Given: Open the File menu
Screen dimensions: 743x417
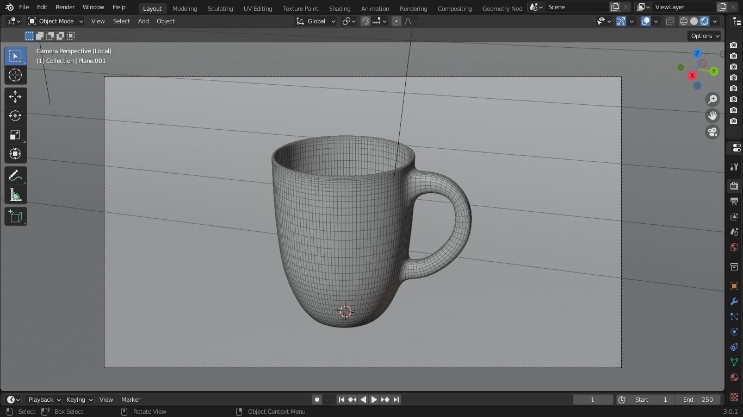Looking at the screenshot, I should pyautogui.click(x=24, y=7).
